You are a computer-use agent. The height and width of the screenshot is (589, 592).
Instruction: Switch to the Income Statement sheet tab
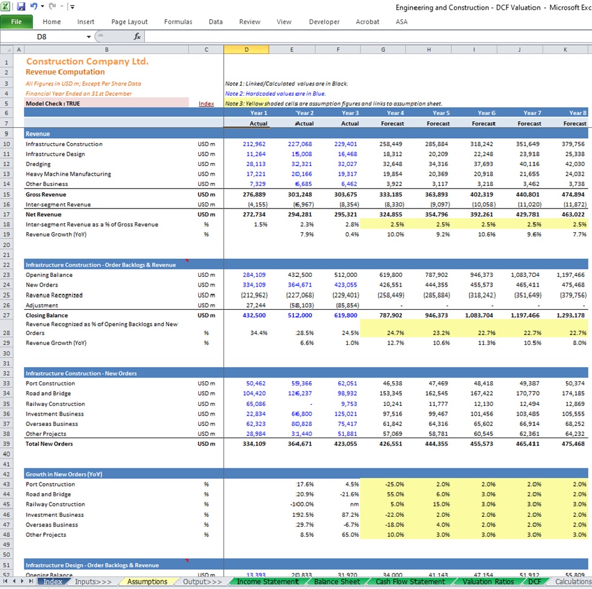[267, 582]
